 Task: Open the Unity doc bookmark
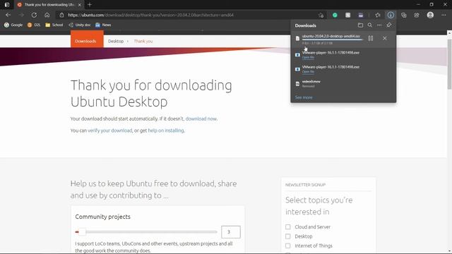click(80, 25)
